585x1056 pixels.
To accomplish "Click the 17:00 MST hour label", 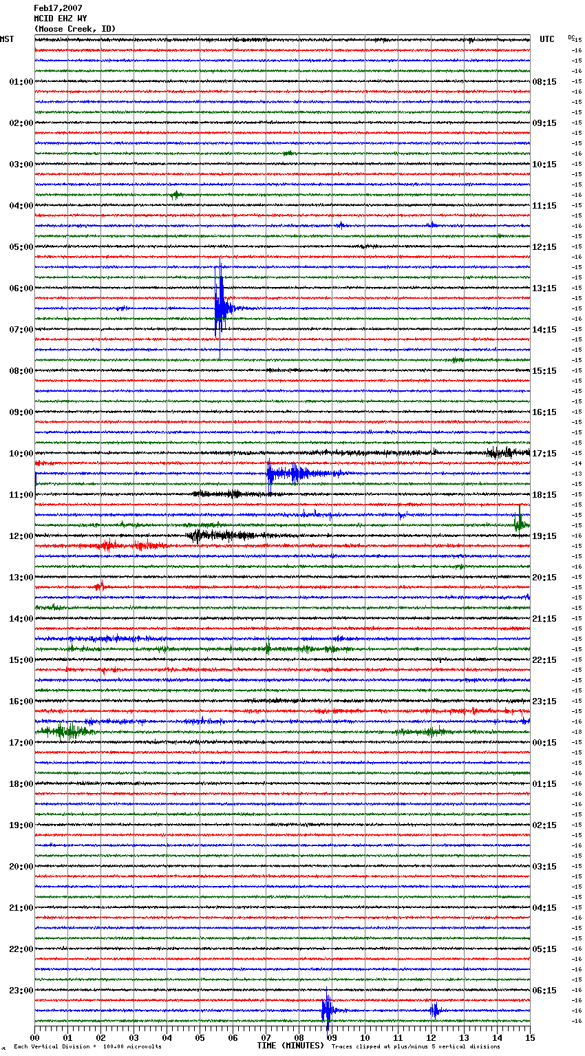I will [21, 743].
